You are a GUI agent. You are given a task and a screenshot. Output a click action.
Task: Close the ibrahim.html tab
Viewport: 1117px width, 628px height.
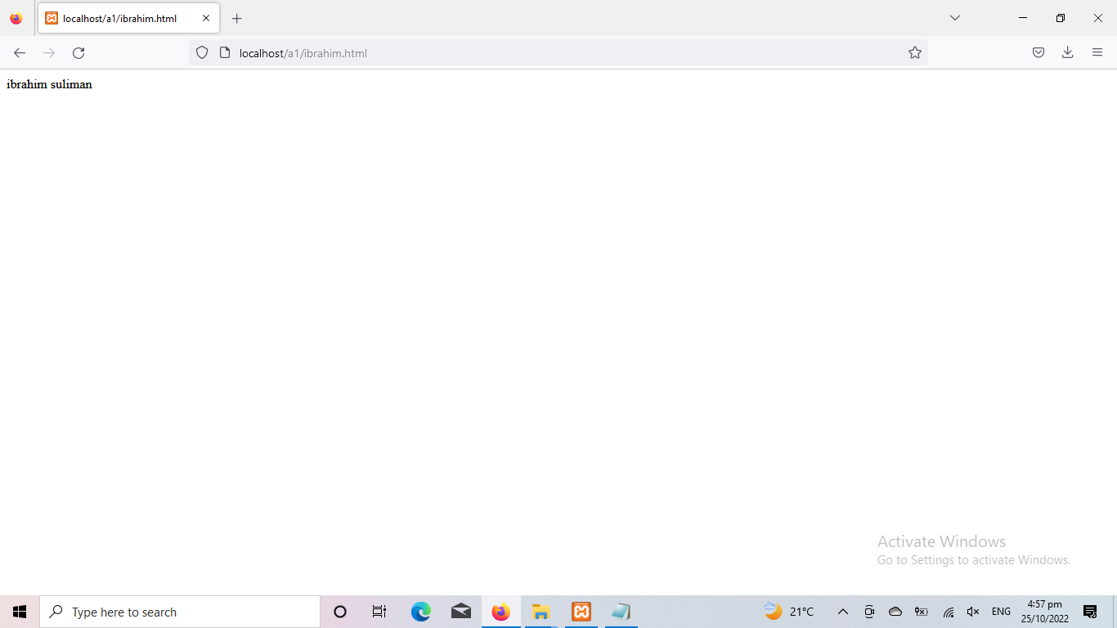pos(206,18)
